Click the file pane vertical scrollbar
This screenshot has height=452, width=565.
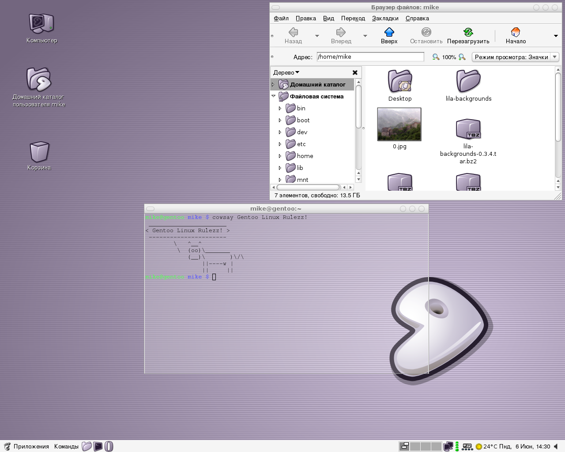[x=558, y=128]
